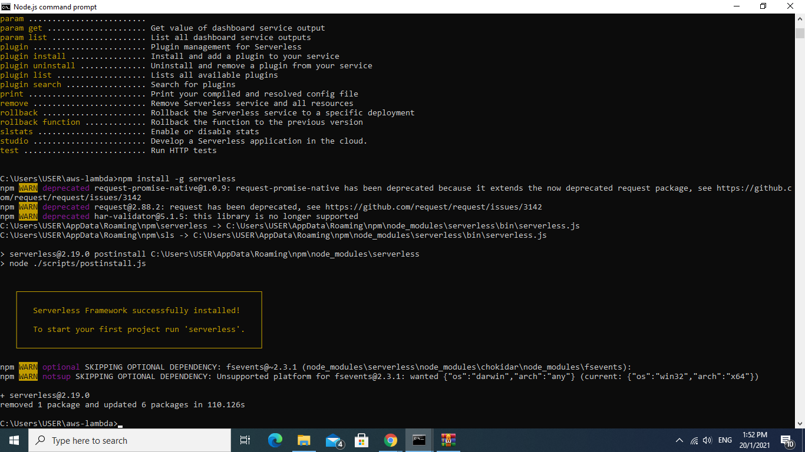This screenshot has width=805, height=452.
Task: Close the Node.js command prompt window
Action: click(791, 6)
